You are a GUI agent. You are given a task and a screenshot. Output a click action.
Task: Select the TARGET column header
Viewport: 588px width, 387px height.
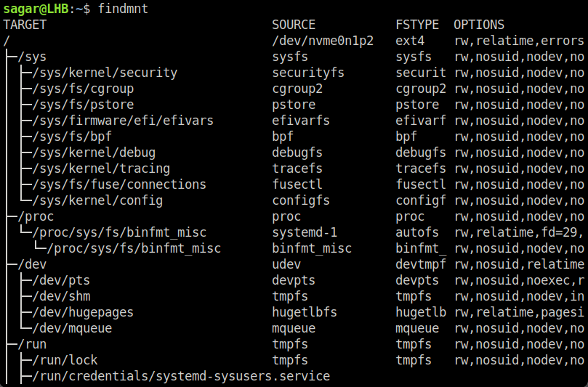click(25, 25)
